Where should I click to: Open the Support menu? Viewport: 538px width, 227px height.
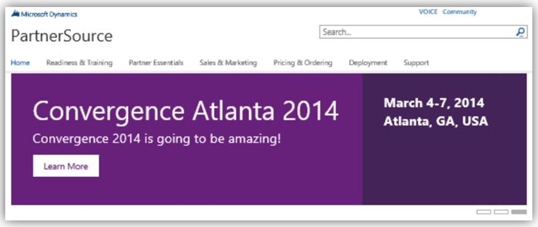coord(416,63)
